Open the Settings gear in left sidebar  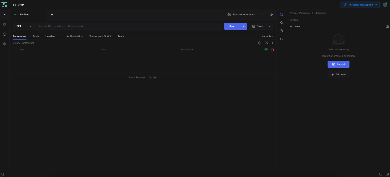(x=4, y=44)
